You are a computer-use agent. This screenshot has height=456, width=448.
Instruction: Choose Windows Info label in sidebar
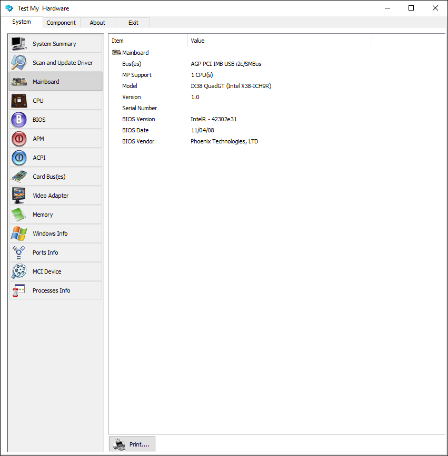(x=50, y=234)
